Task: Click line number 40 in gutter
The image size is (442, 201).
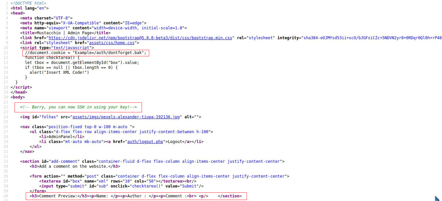Action: click(6, 196)
